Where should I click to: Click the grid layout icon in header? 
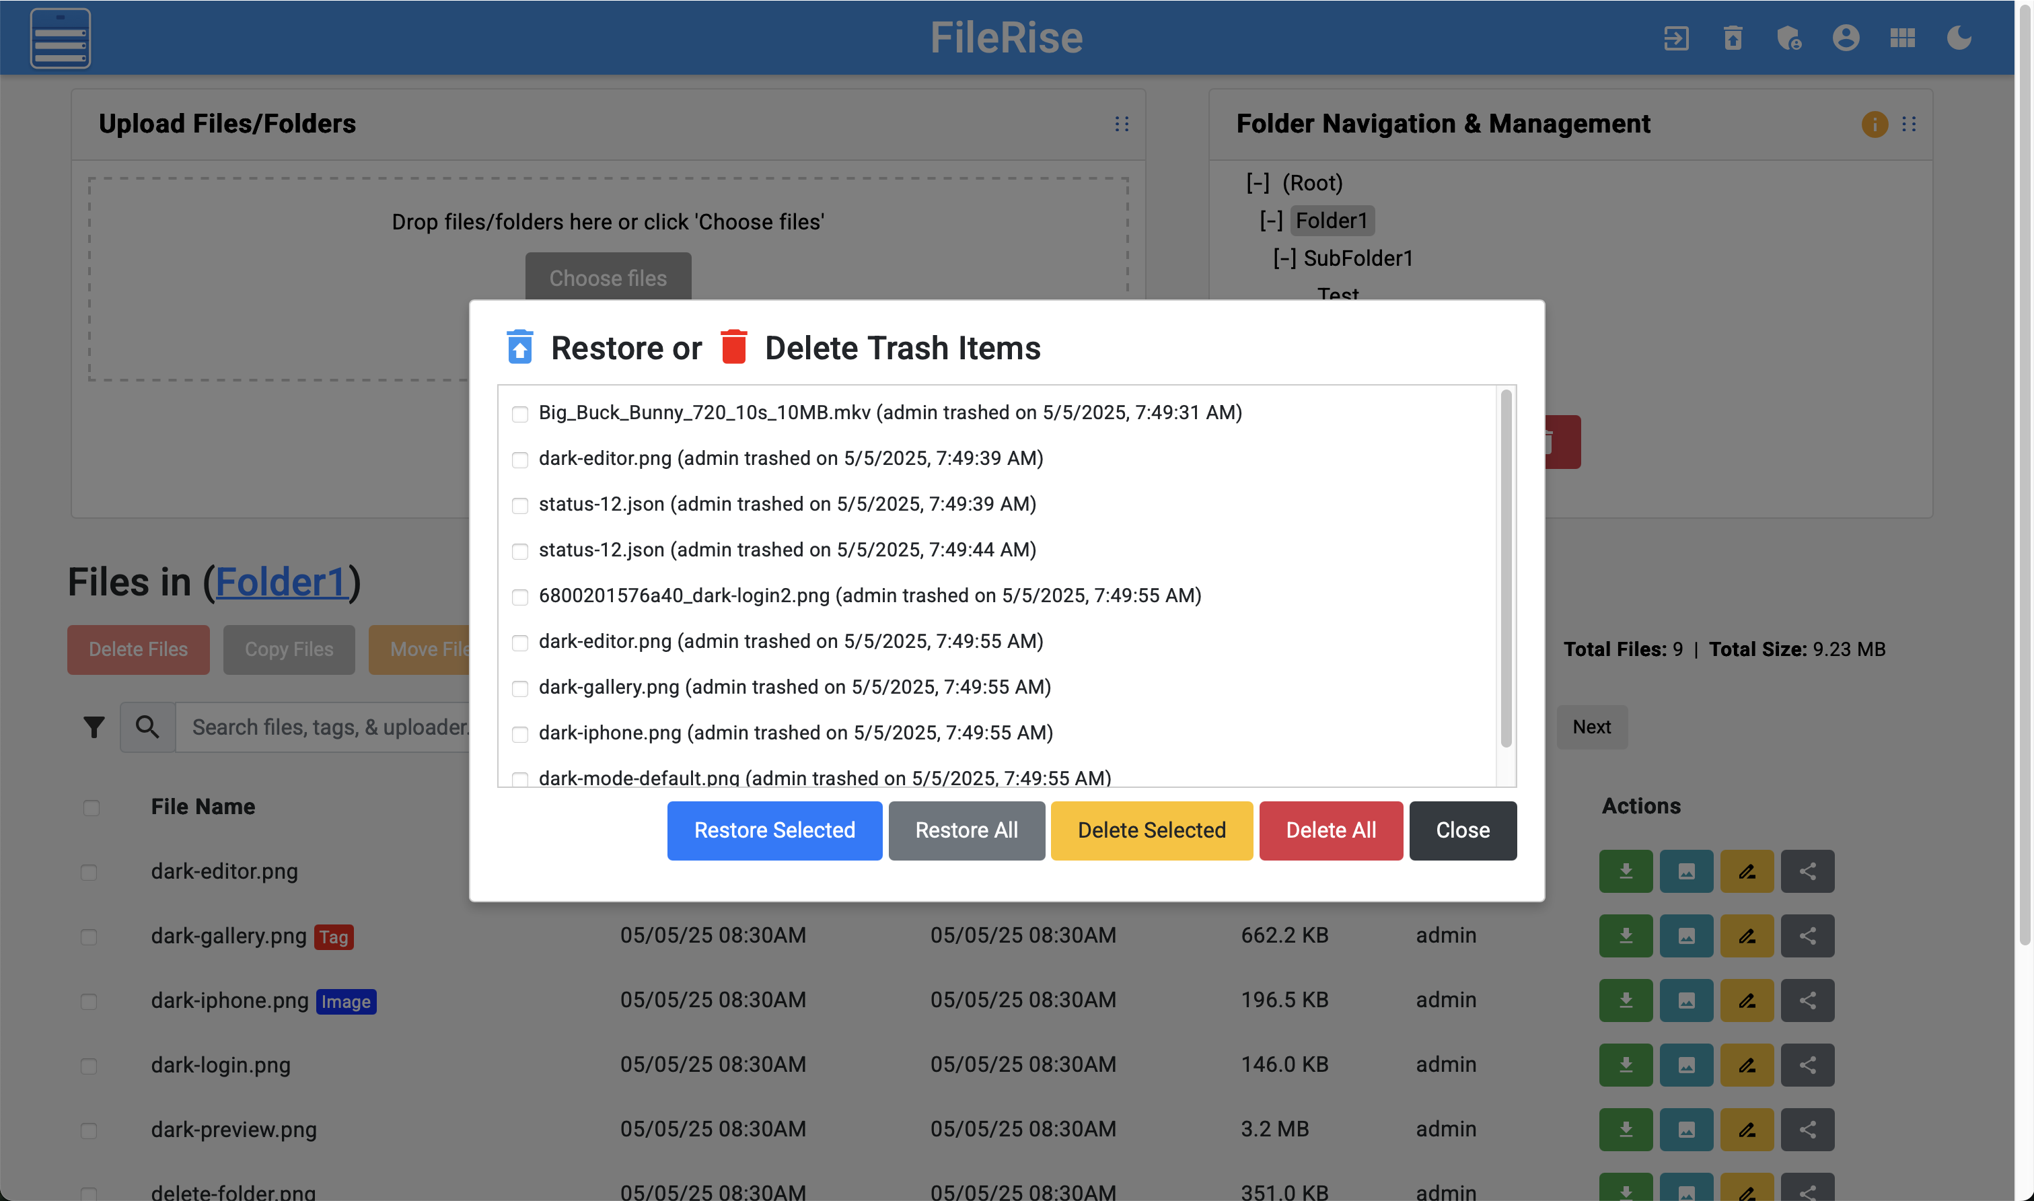[1902, 38]
